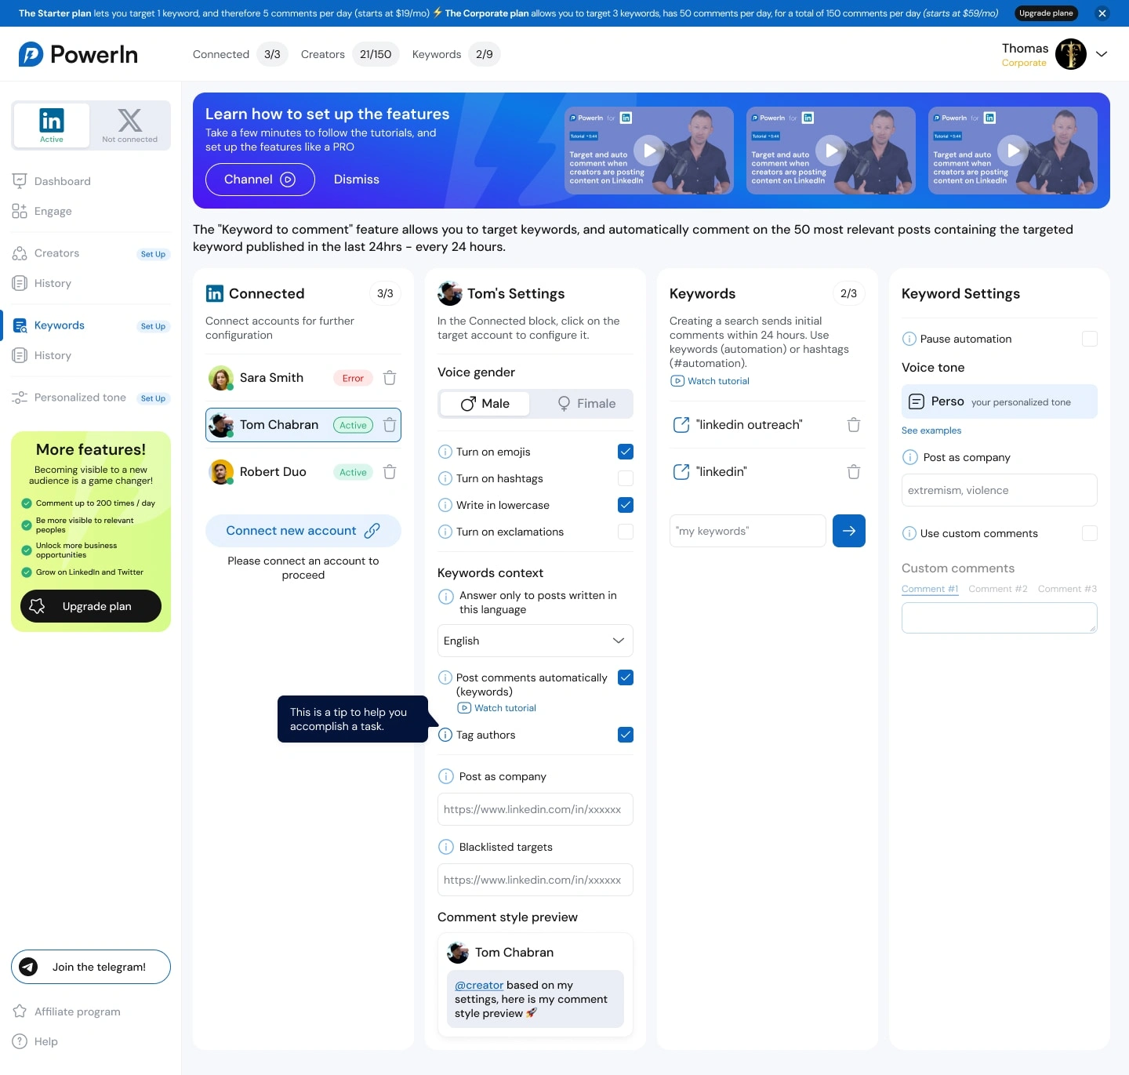
Task: Show info for answer language setting
Action: pyautogui.click(x=446, y=596)
